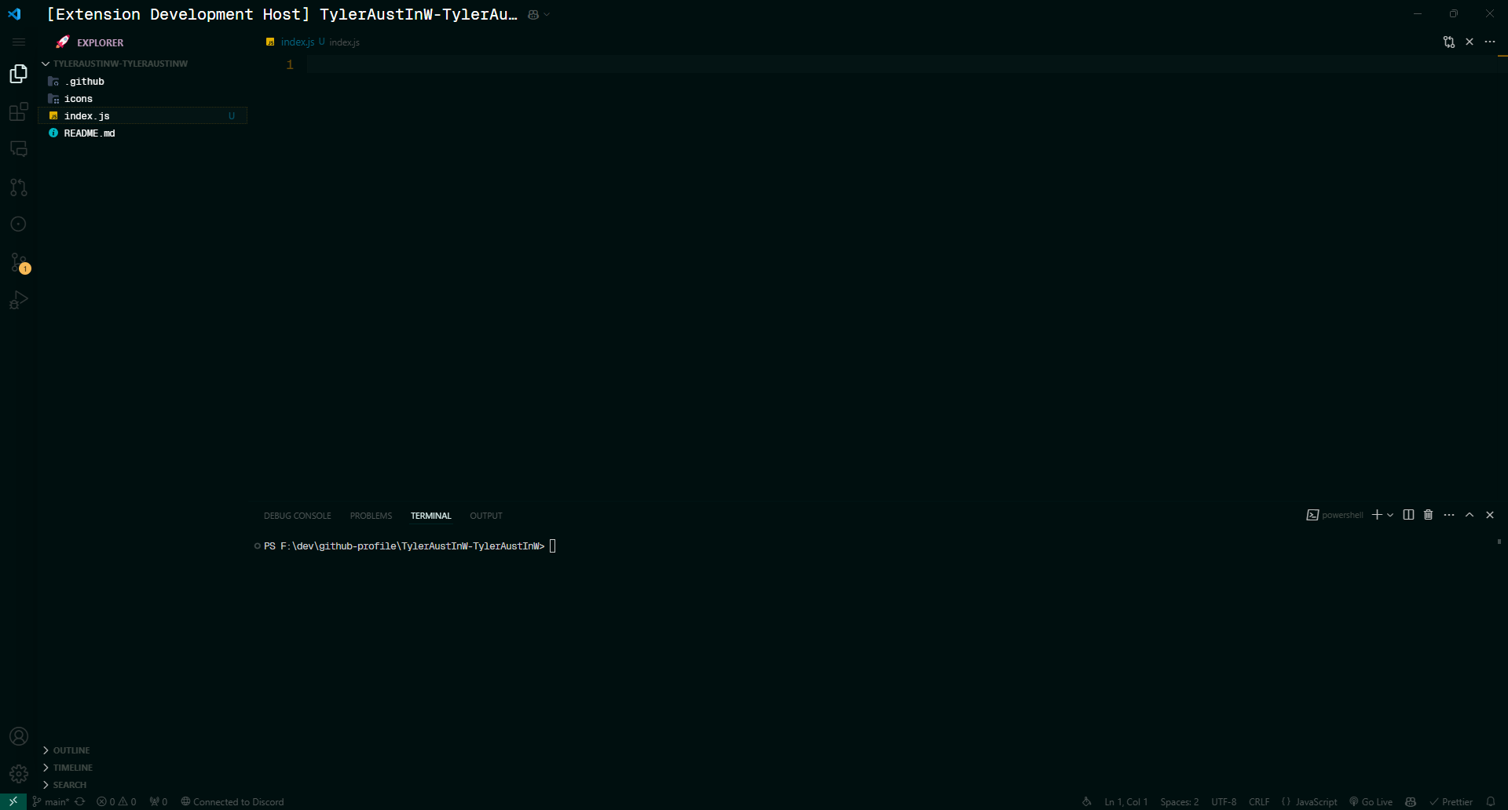Click the open changes icon in editor toolbar
The height and width of the screenshot is (810, 1508).
[1449, 42]
